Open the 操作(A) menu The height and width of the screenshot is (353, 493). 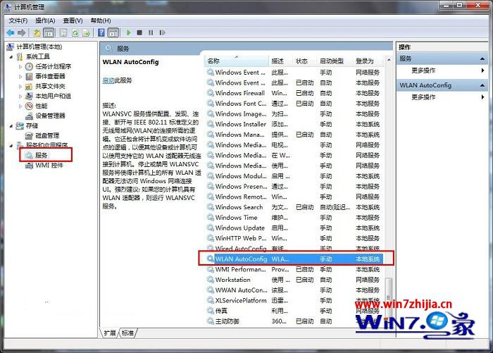tap(45, 20)
